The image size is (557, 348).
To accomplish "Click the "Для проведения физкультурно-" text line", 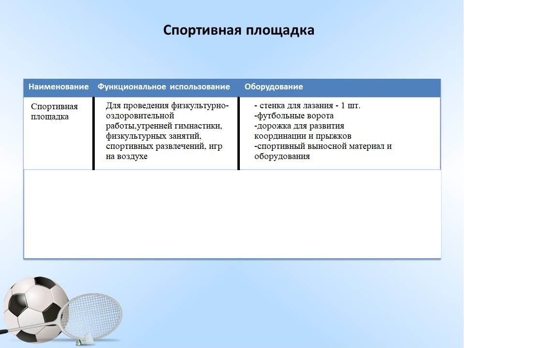I will 167,106.
